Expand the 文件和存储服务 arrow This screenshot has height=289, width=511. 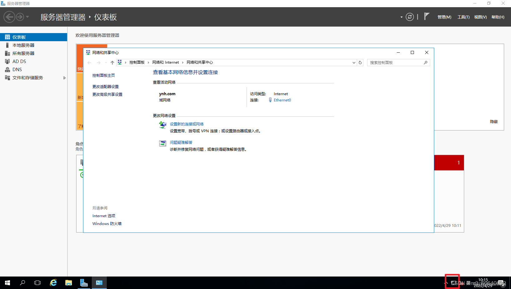[64, 78]
